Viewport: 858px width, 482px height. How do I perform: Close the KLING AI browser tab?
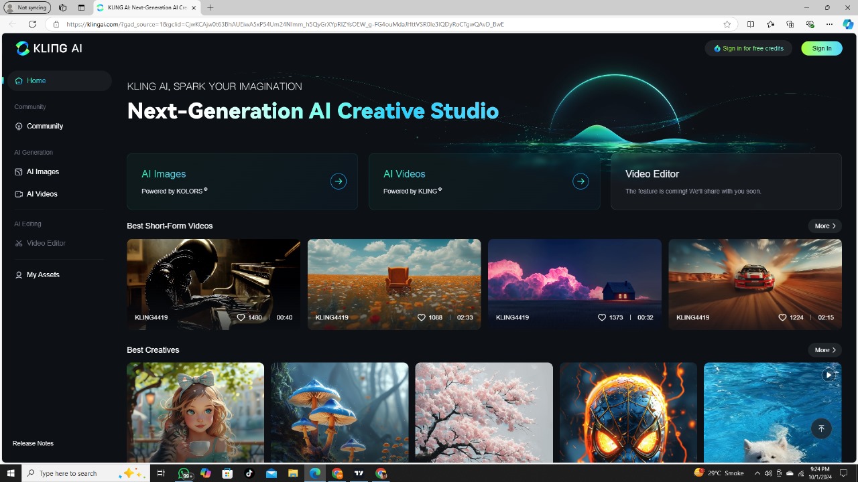193,7
